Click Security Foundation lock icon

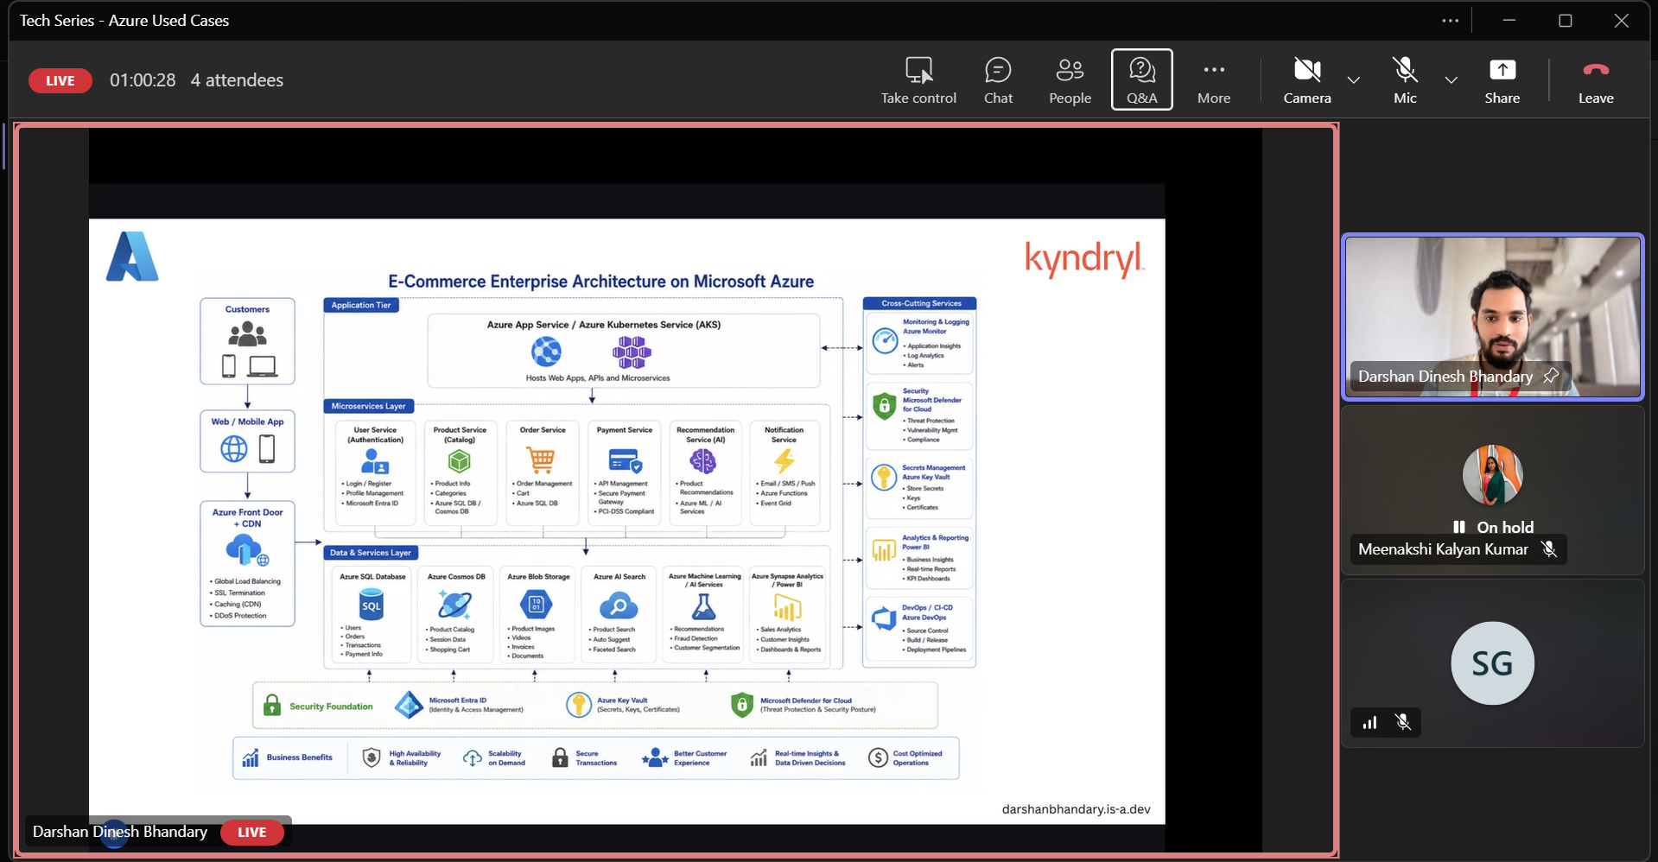[272, 706]
